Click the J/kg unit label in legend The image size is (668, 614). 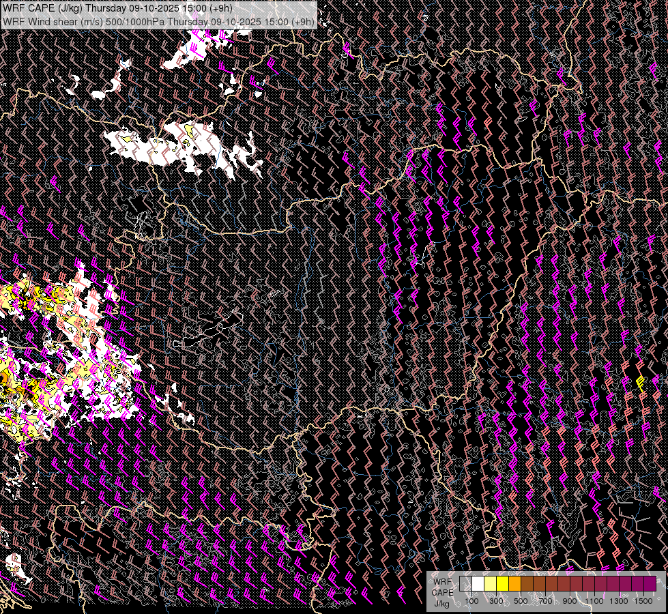click(x=441, y=604)
